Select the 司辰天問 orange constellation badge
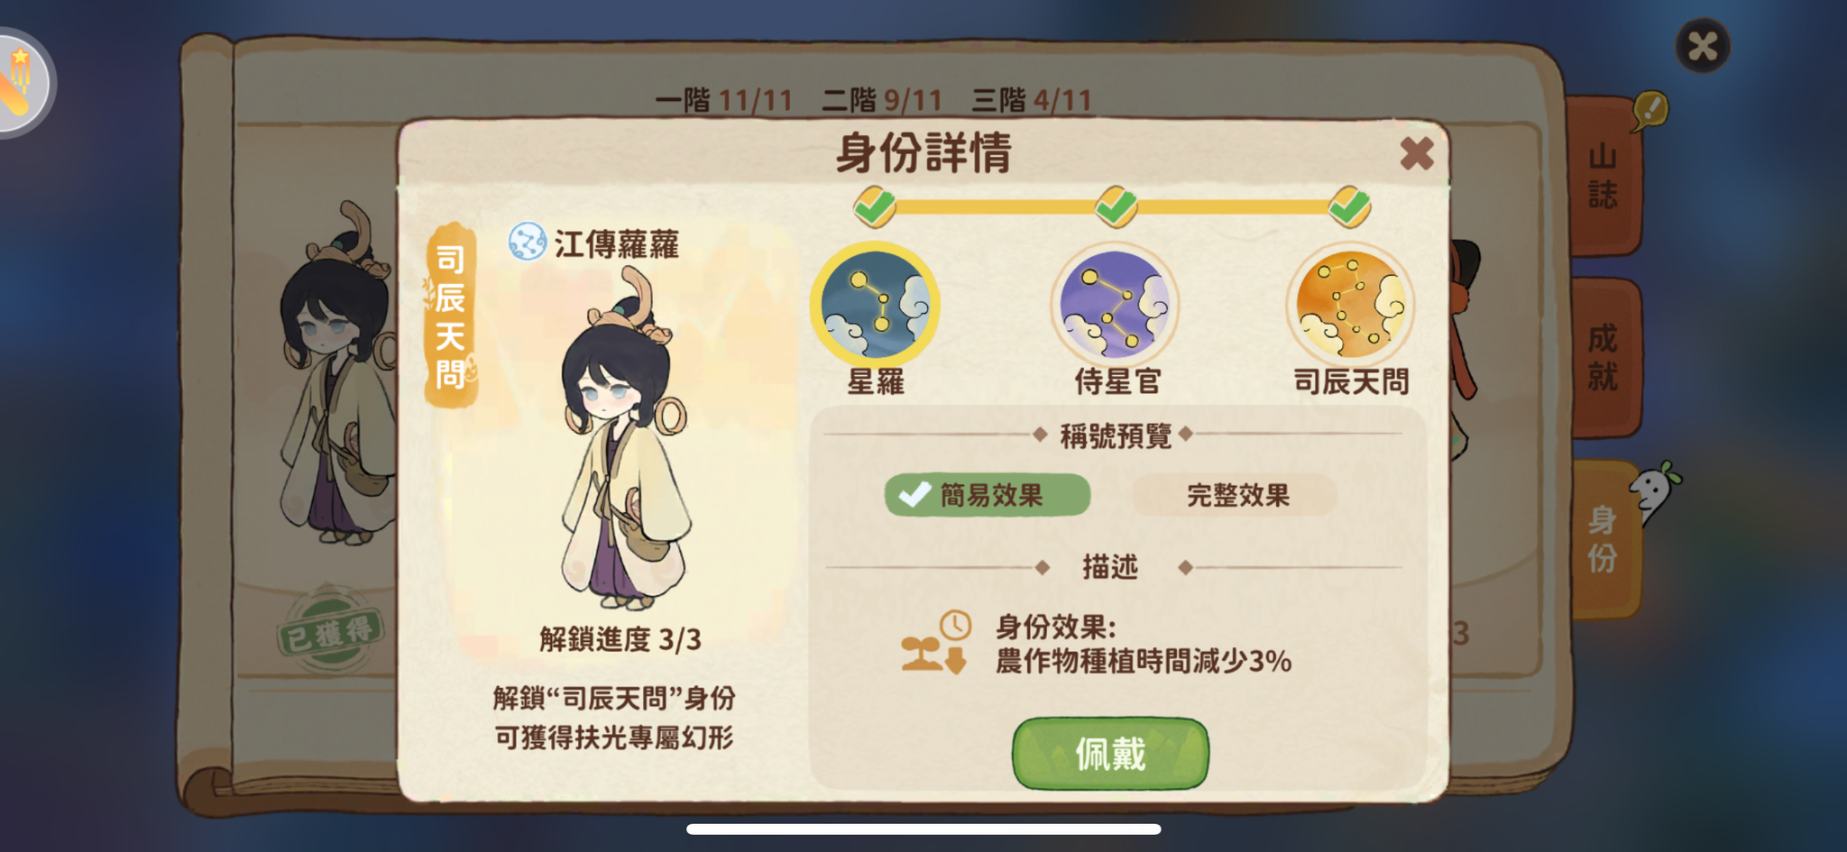Screen dimensions: 1847x852 click(x=1350, y=306)
